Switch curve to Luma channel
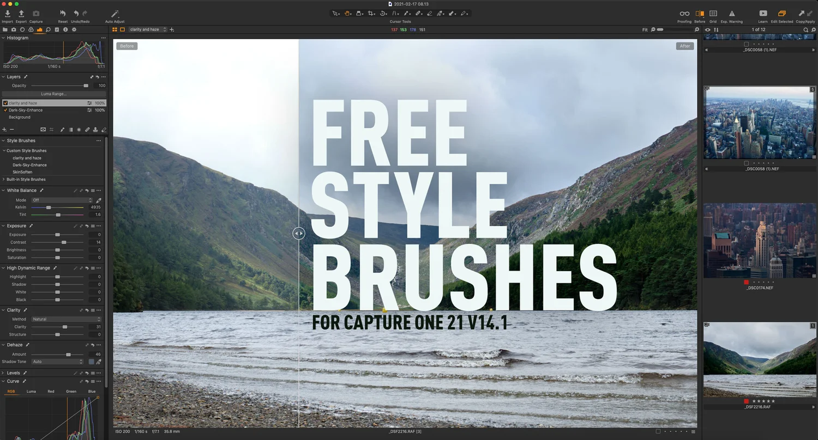Screen dimensions: 818x440 (31, 392)
